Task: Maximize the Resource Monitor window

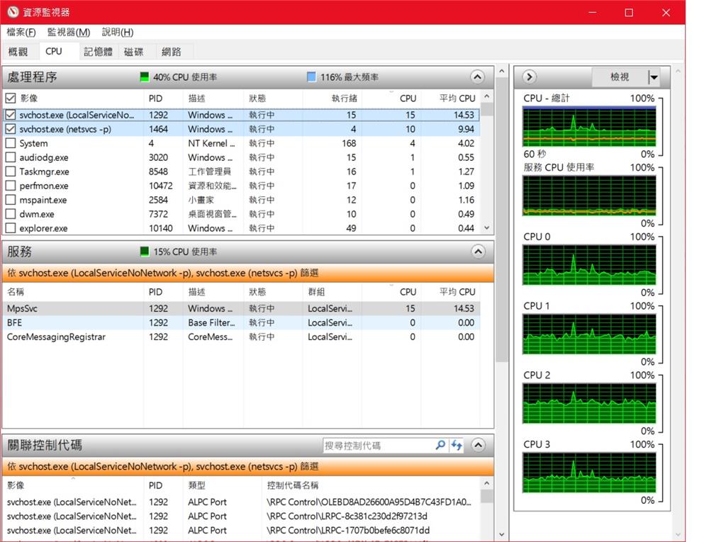Action: click(x=629, y=13)
